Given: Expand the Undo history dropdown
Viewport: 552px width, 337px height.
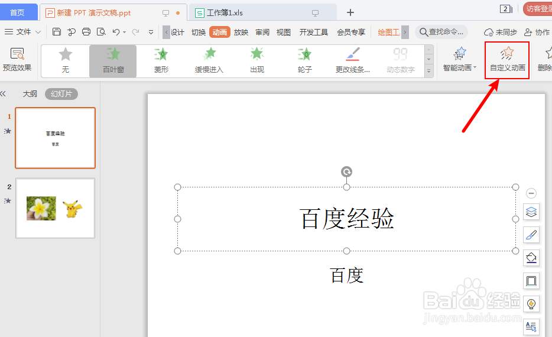Looking at the screenshot, I should (x=124, y=33).
